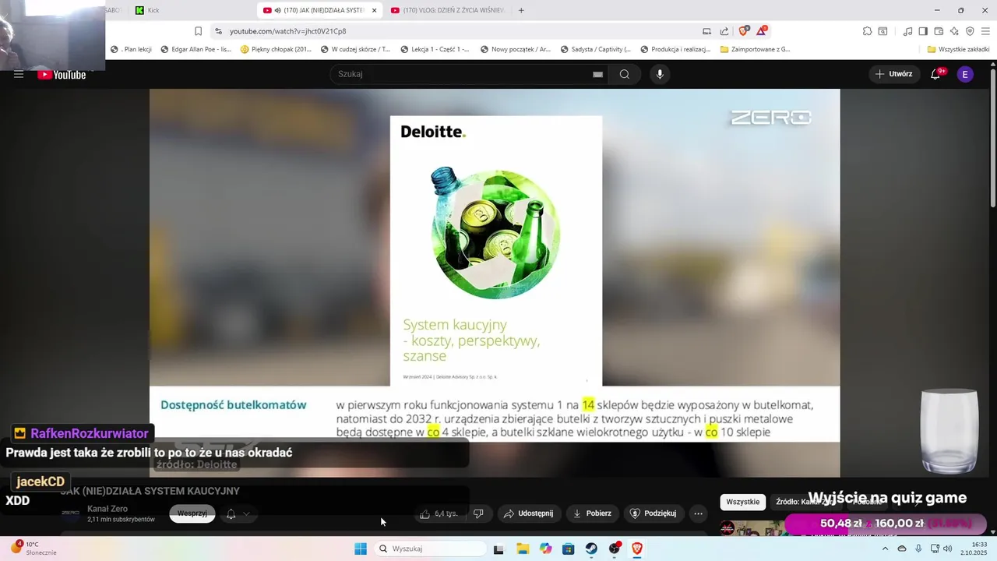This screenshot has height=561, width=997.
Task: Open Brave Rewards triangle icon
Action: pos(762,31)
